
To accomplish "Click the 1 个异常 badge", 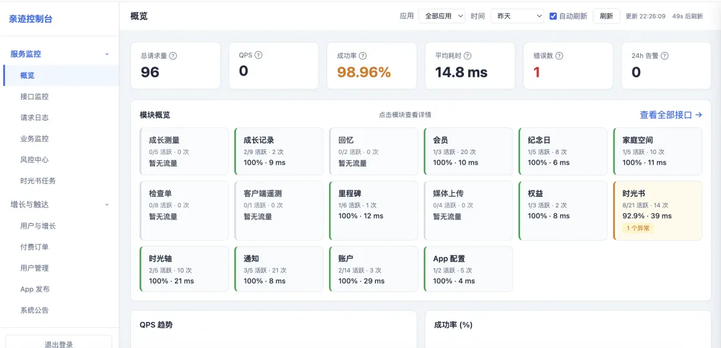I will pyautogui.click(x=638, y=228).
